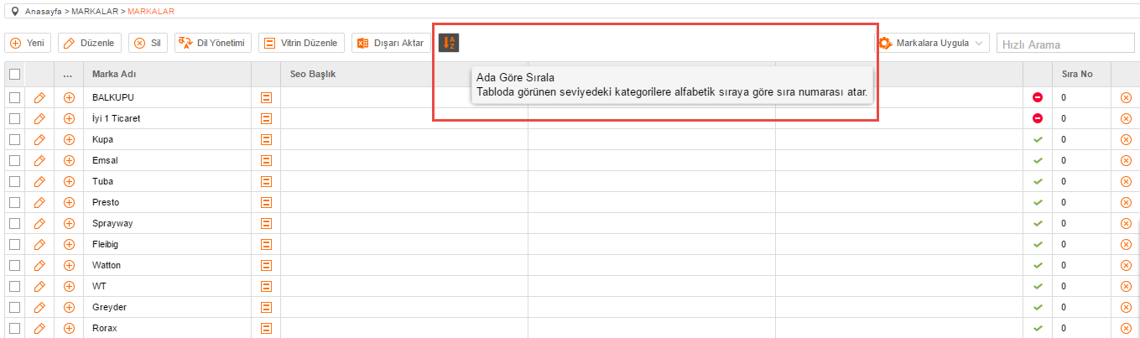Image resolution: width=1140 pixels, height=338 pixels.
Task: Open the orange list icon for Presto
Action: coord(266,202)
